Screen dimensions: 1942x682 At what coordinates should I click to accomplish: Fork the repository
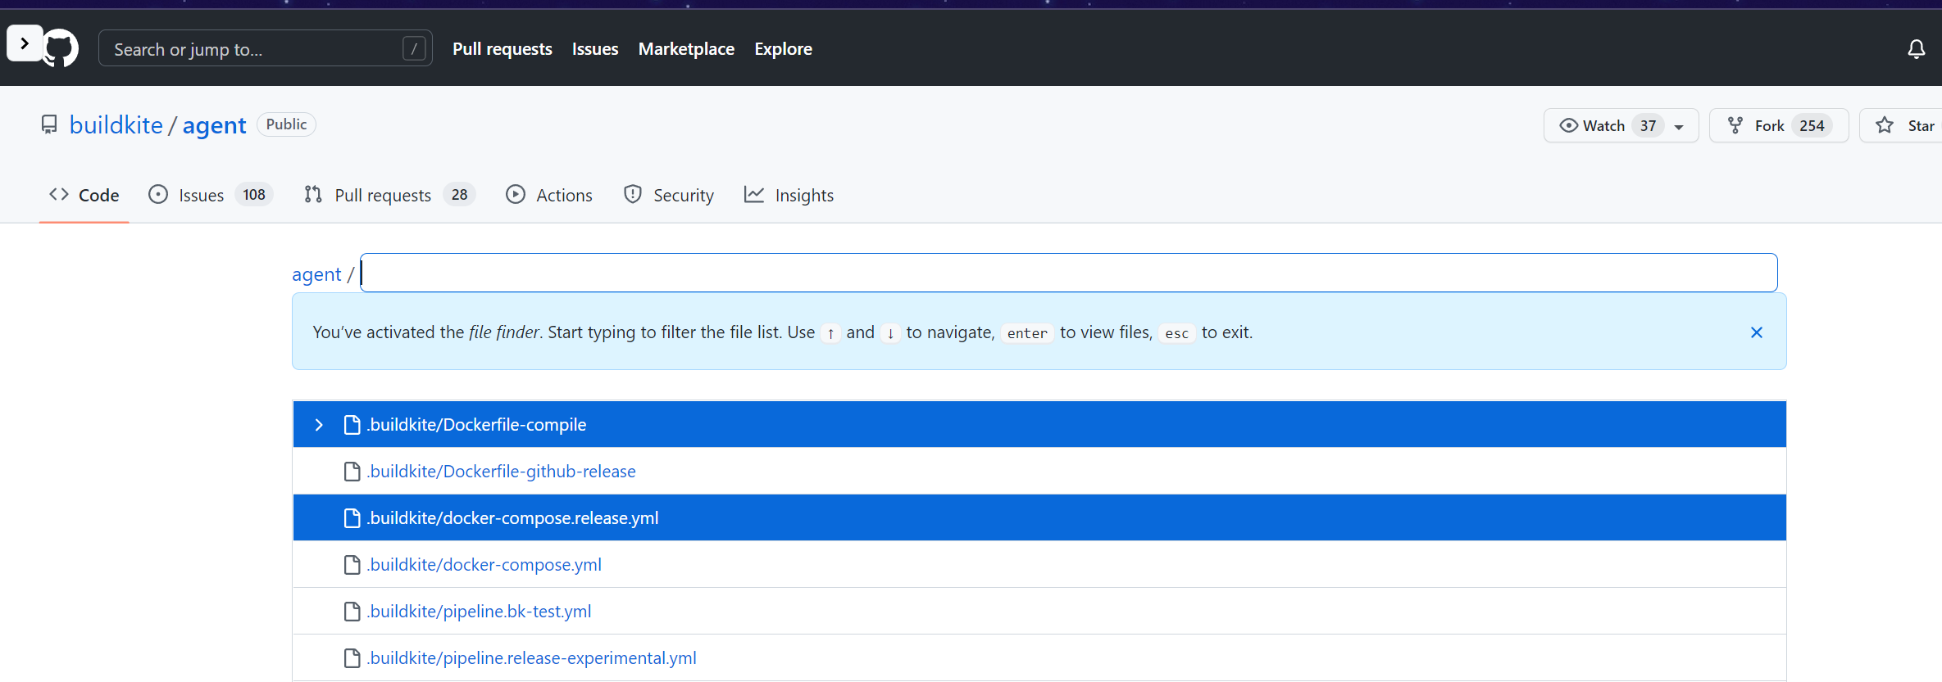pyautogui.click(x=1778, y=125)
